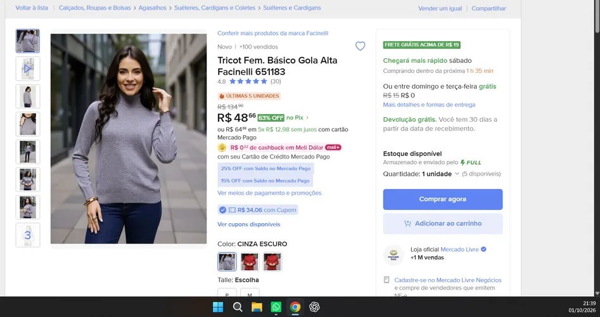Play the product video thumbnail

point(27,69)
